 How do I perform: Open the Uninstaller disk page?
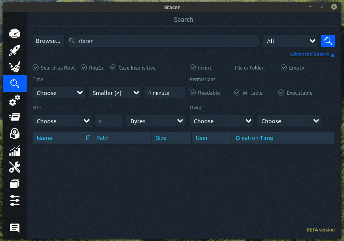click(x=15, y=134)
